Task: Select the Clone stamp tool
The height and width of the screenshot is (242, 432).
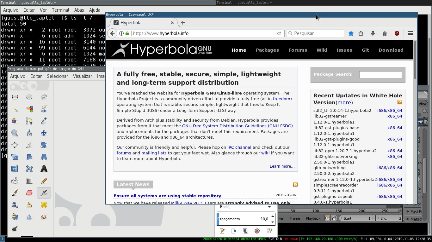Action: point(29,205)
